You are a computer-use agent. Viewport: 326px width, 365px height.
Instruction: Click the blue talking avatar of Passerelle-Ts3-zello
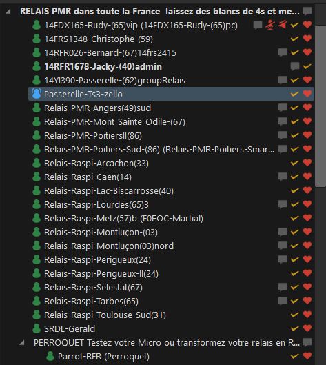[x=37, y=94]
